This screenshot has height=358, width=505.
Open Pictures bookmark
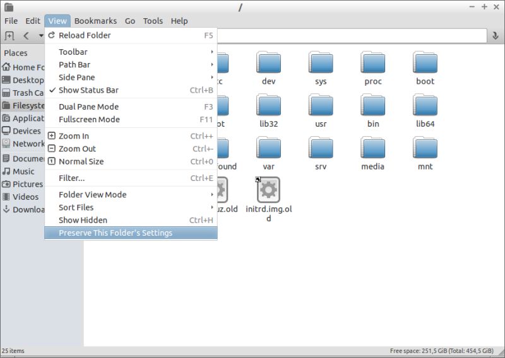[x=23, y=184]
